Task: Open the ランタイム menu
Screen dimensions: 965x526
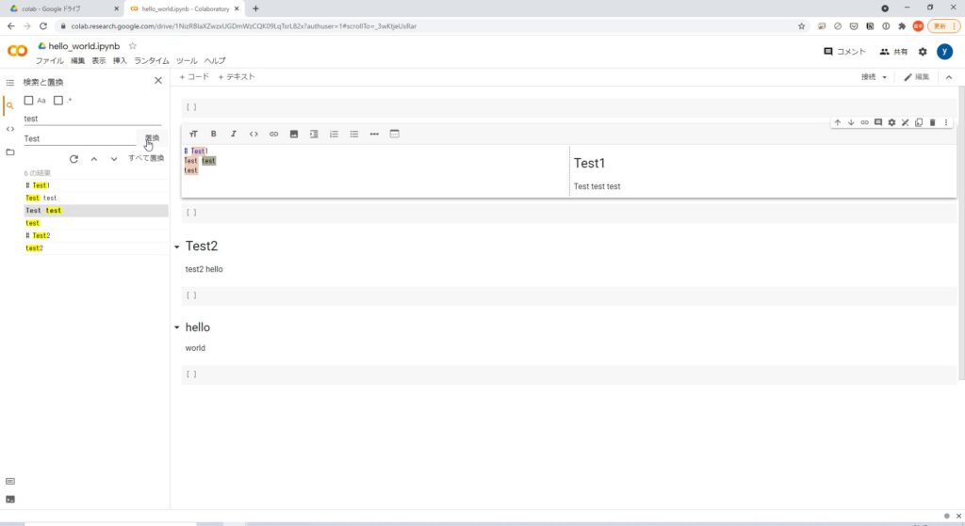Action: coord(151,60)
